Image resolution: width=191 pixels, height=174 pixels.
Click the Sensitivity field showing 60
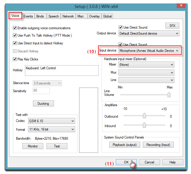coord(41,91)
